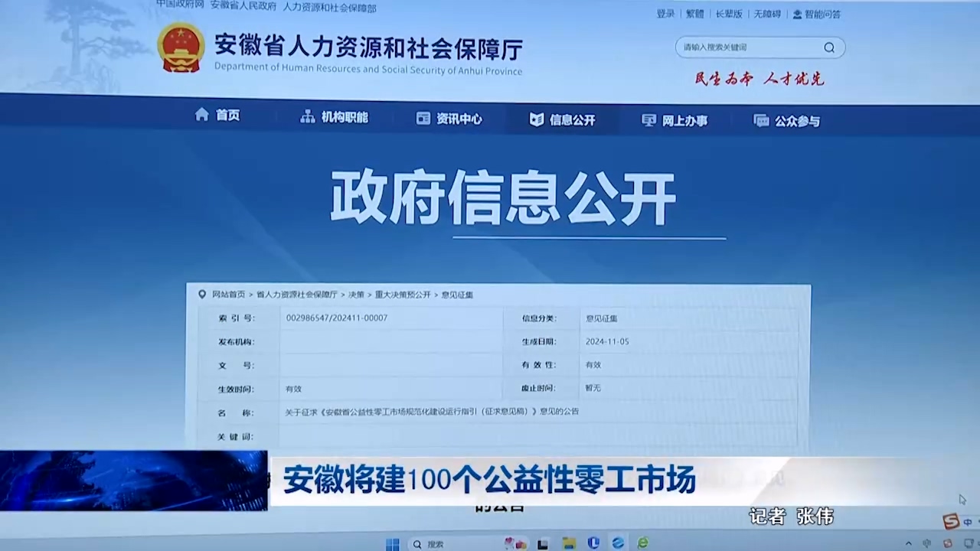
Task: Click the national emblem logo
Action: pos(181,47)
